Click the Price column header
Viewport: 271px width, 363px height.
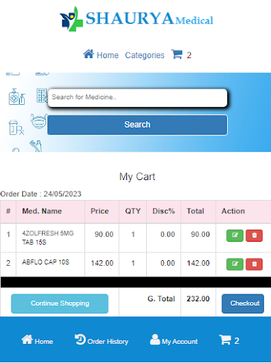(x=100, y=211)
